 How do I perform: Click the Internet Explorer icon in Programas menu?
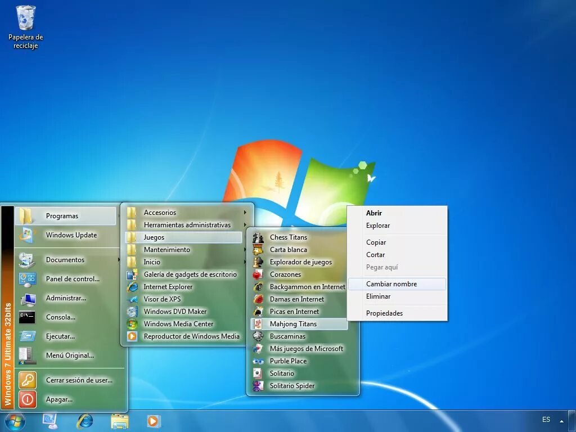[132, 287]
